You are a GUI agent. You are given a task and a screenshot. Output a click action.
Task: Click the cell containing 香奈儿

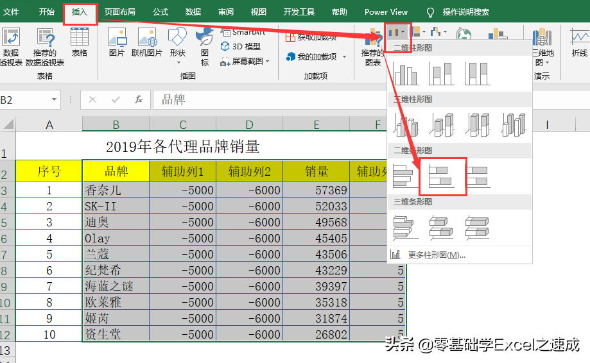[x=116, y=190]
